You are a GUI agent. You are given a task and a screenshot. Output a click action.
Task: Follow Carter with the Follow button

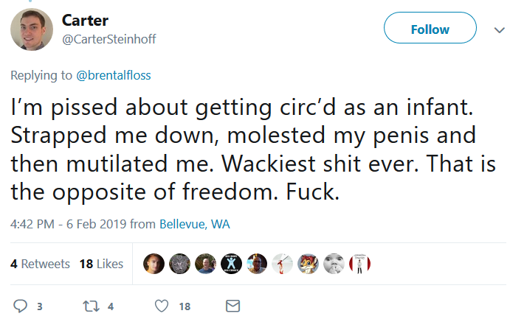(430, 29)
